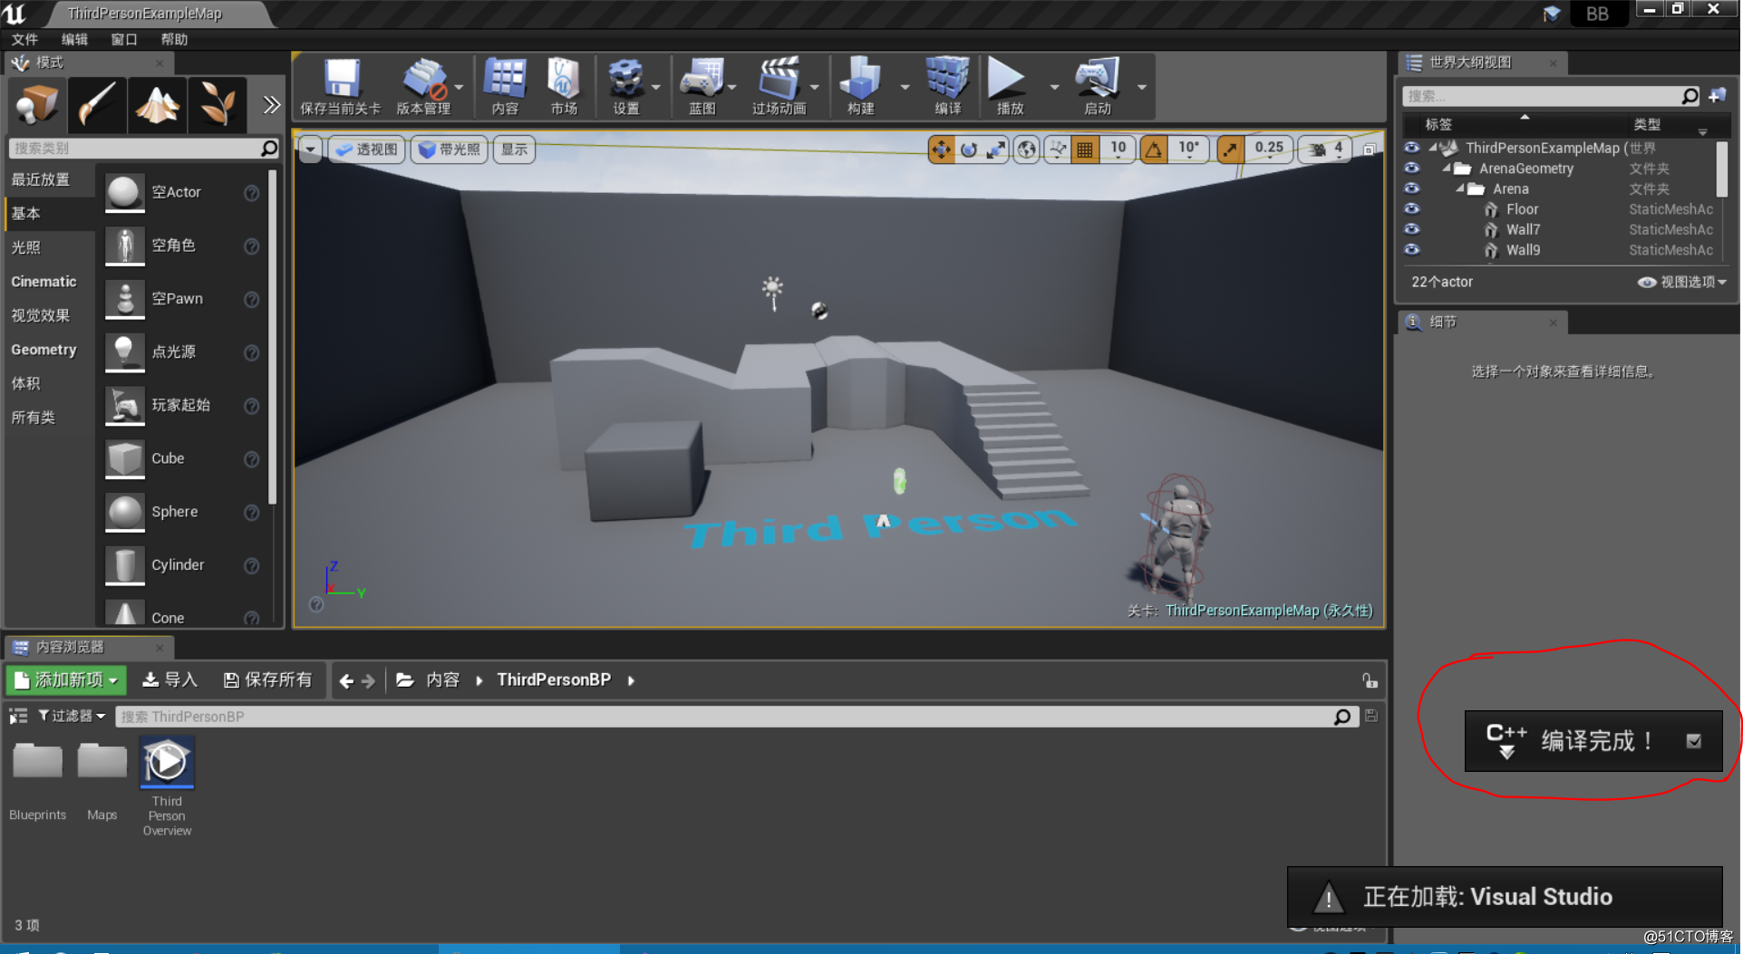Click the Compile toolbar icon
Screen dimensions: 1743x954
coord(947,86)
